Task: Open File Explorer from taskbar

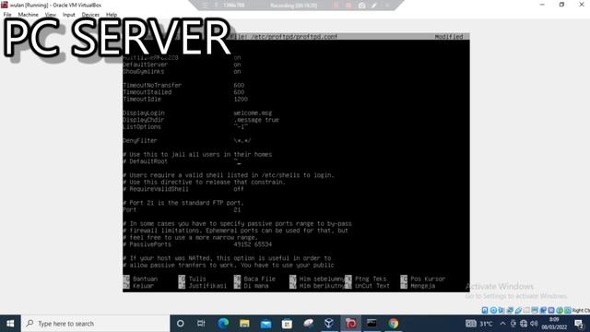Action: tap(244, 324)
